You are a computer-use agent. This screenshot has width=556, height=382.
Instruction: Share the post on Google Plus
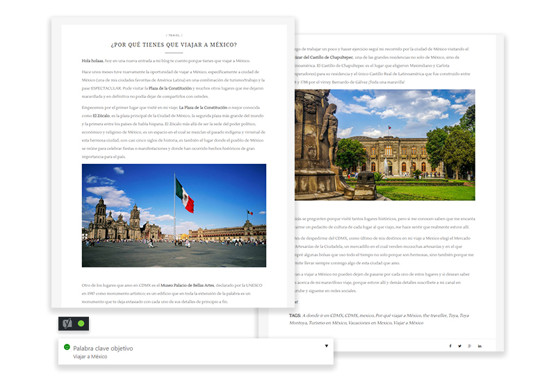point(470,346)
